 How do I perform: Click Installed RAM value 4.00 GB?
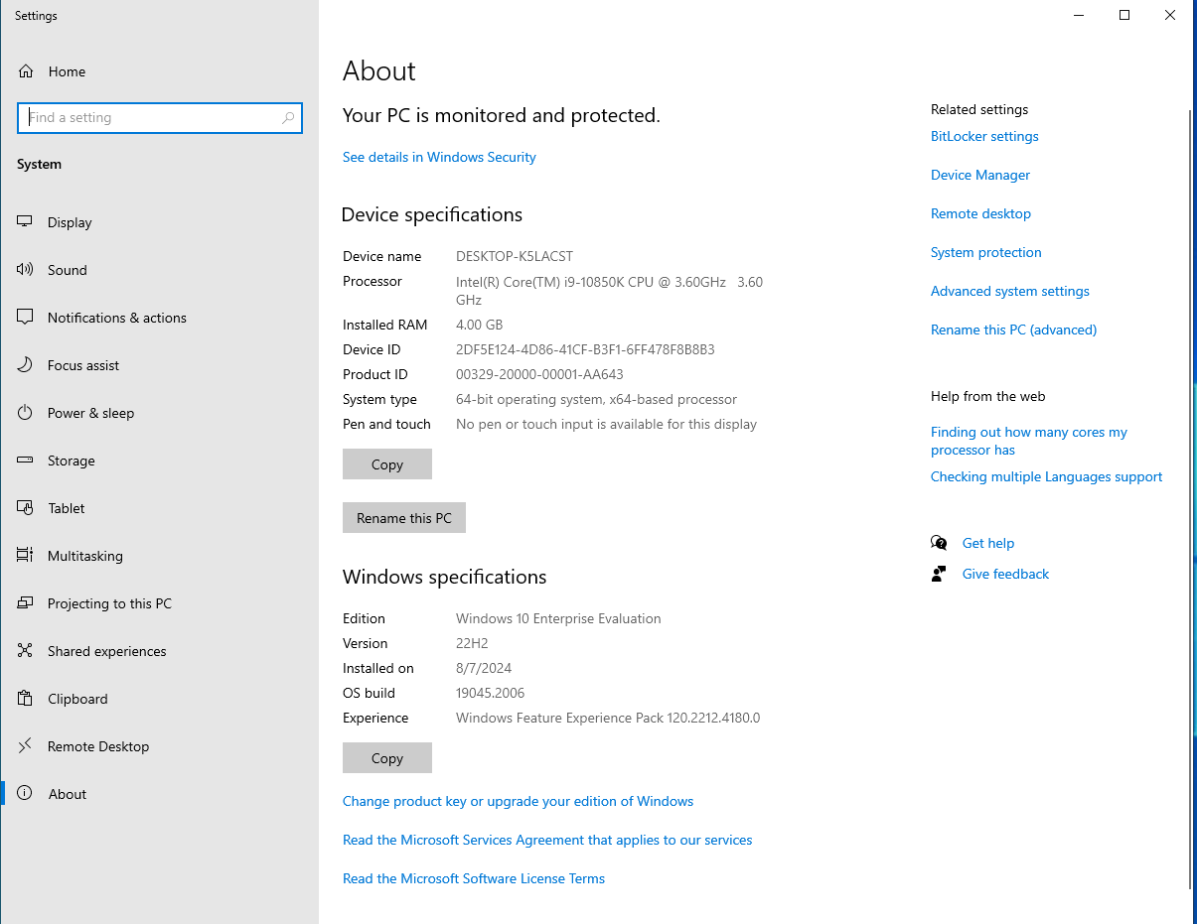(479, 325)
